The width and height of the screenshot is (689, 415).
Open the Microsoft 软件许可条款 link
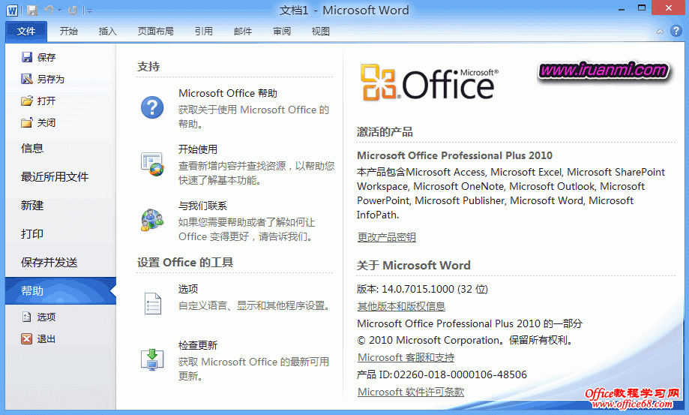click(411, 392)
